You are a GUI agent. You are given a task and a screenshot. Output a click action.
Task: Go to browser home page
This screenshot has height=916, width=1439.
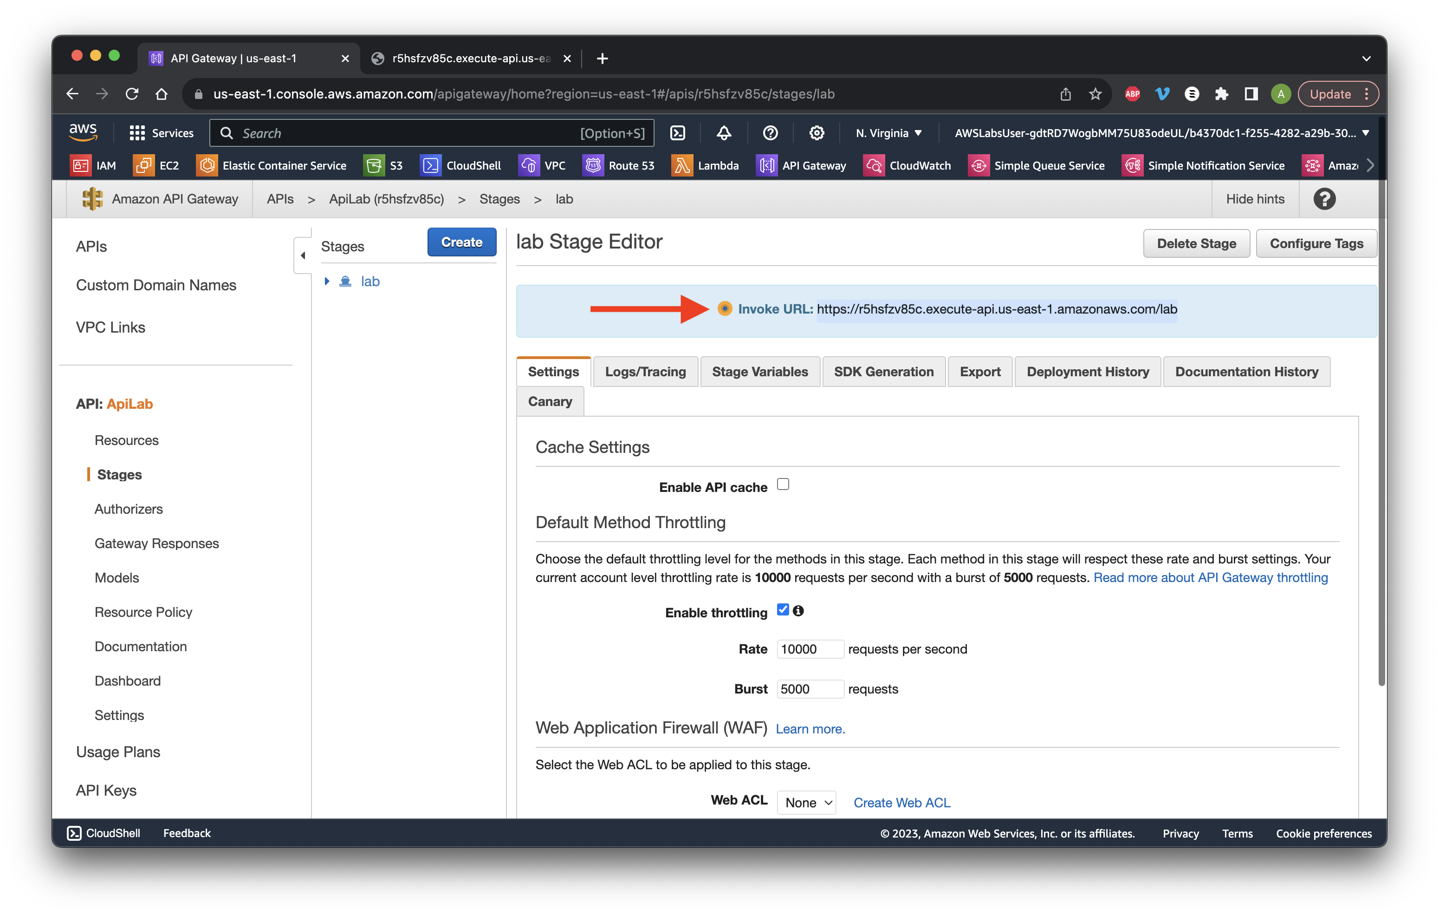pos(162,94)
